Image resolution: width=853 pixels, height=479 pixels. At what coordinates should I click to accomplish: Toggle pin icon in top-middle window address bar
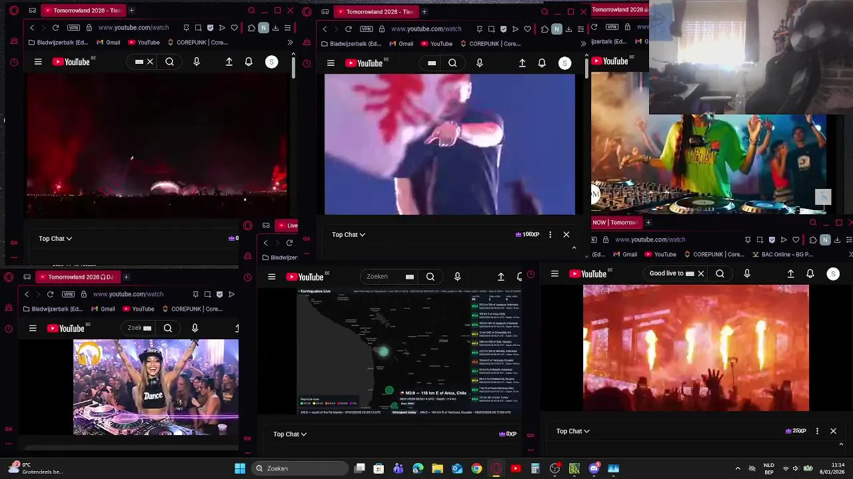(479, 29)
